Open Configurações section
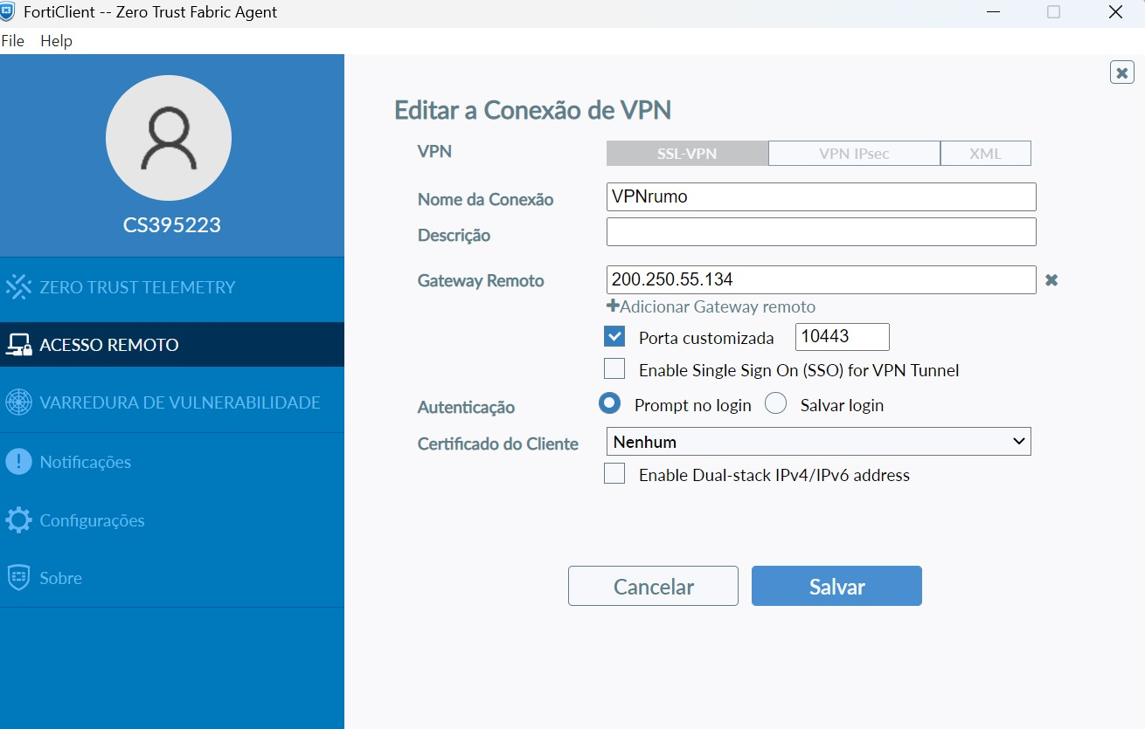This screenshot has width=1145, height=729. tap(172, 520)
